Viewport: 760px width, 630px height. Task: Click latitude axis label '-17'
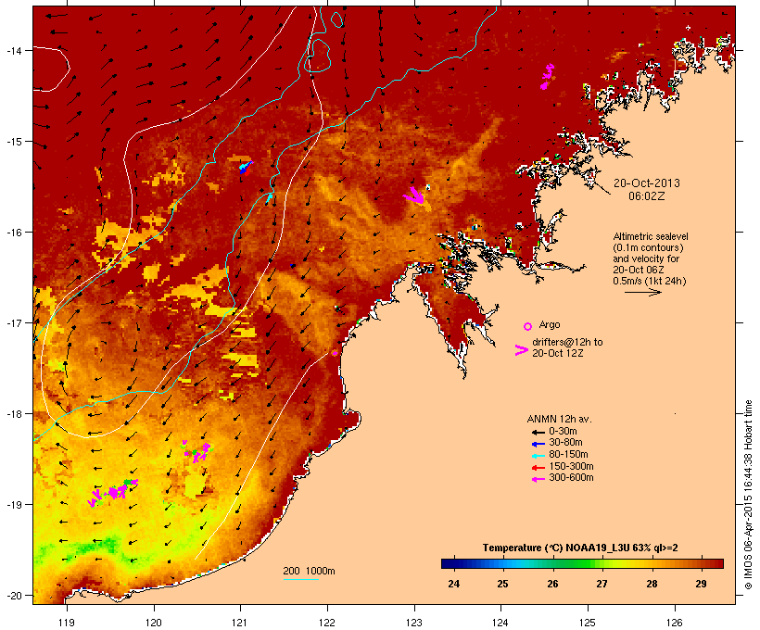(13, 322)
